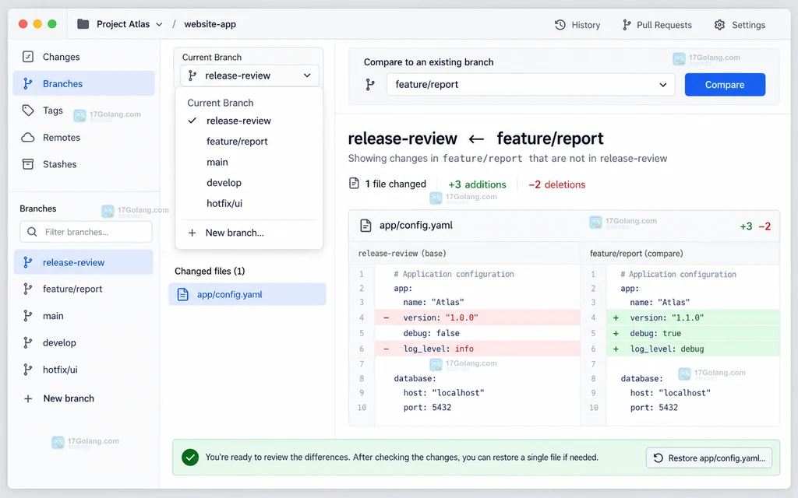Click branch icon beside develop in sidebar list

pos(28,342)
